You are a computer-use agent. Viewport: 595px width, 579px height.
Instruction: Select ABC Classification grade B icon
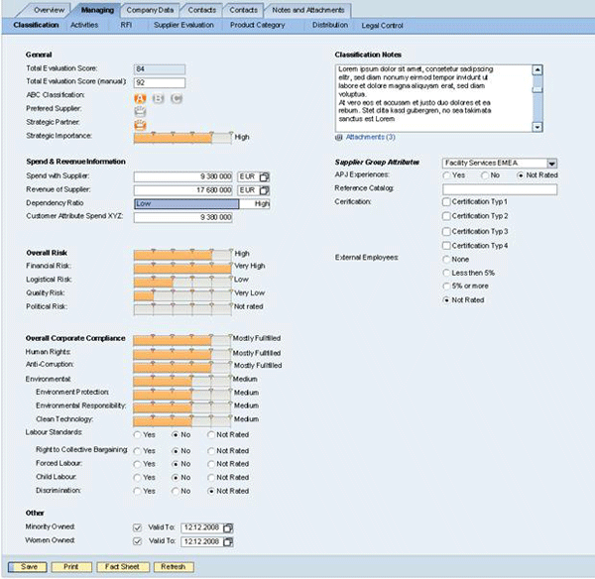159,97
